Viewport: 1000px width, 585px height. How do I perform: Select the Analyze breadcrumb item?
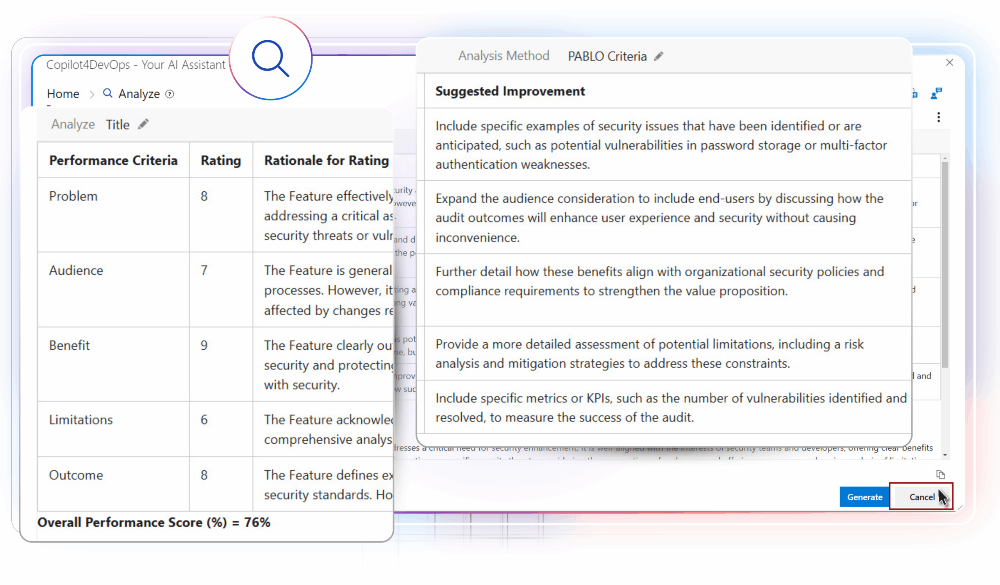[x=139, y=94]
